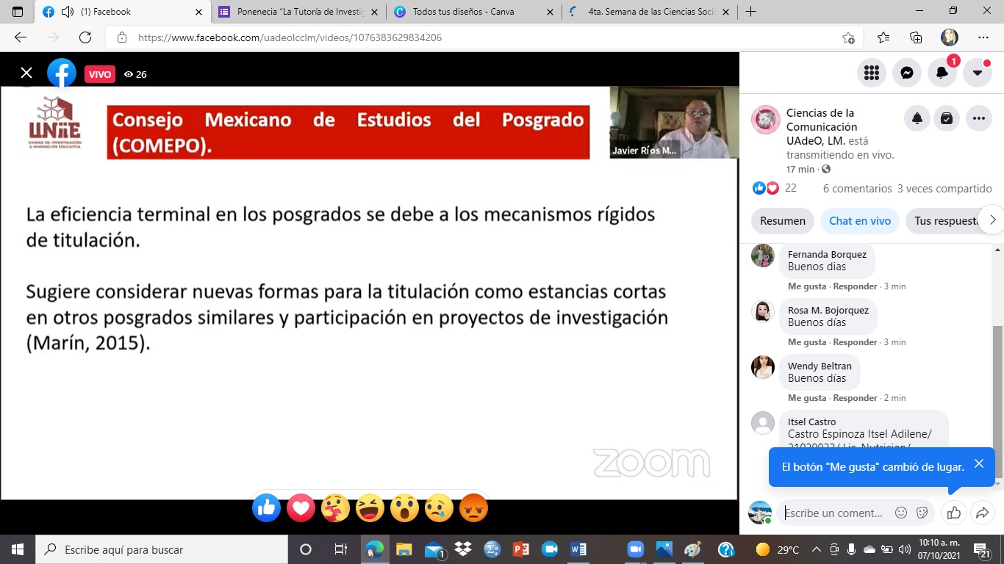Open the Facebook menu grid icon

pos(872,73)
